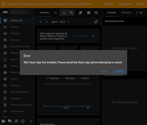Click the help question mark icon
This screenshot has width=147, height=125.
tap(16, 121)
